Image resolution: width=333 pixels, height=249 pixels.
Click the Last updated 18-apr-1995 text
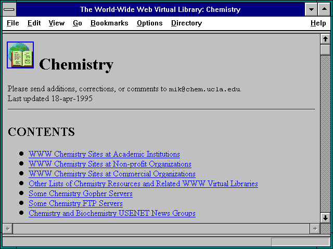[50, 99]
